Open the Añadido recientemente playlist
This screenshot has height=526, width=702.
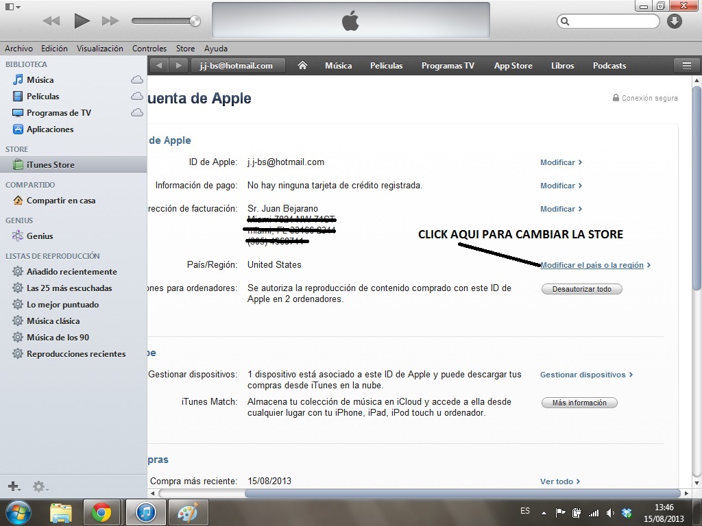pyautogui.click(x=71, y=271)
